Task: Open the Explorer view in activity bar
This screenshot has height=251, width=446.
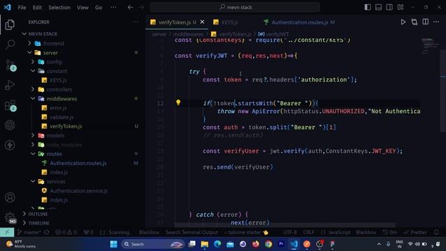Action: click(x=10, y=25)
